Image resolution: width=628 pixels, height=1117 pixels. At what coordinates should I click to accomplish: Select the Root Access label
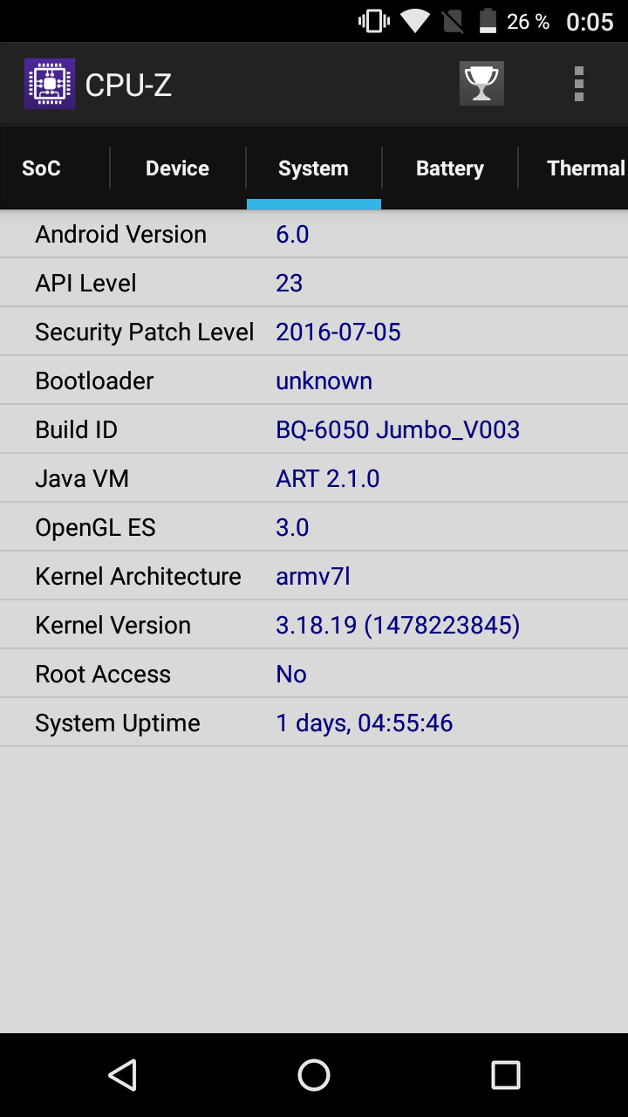103,674
